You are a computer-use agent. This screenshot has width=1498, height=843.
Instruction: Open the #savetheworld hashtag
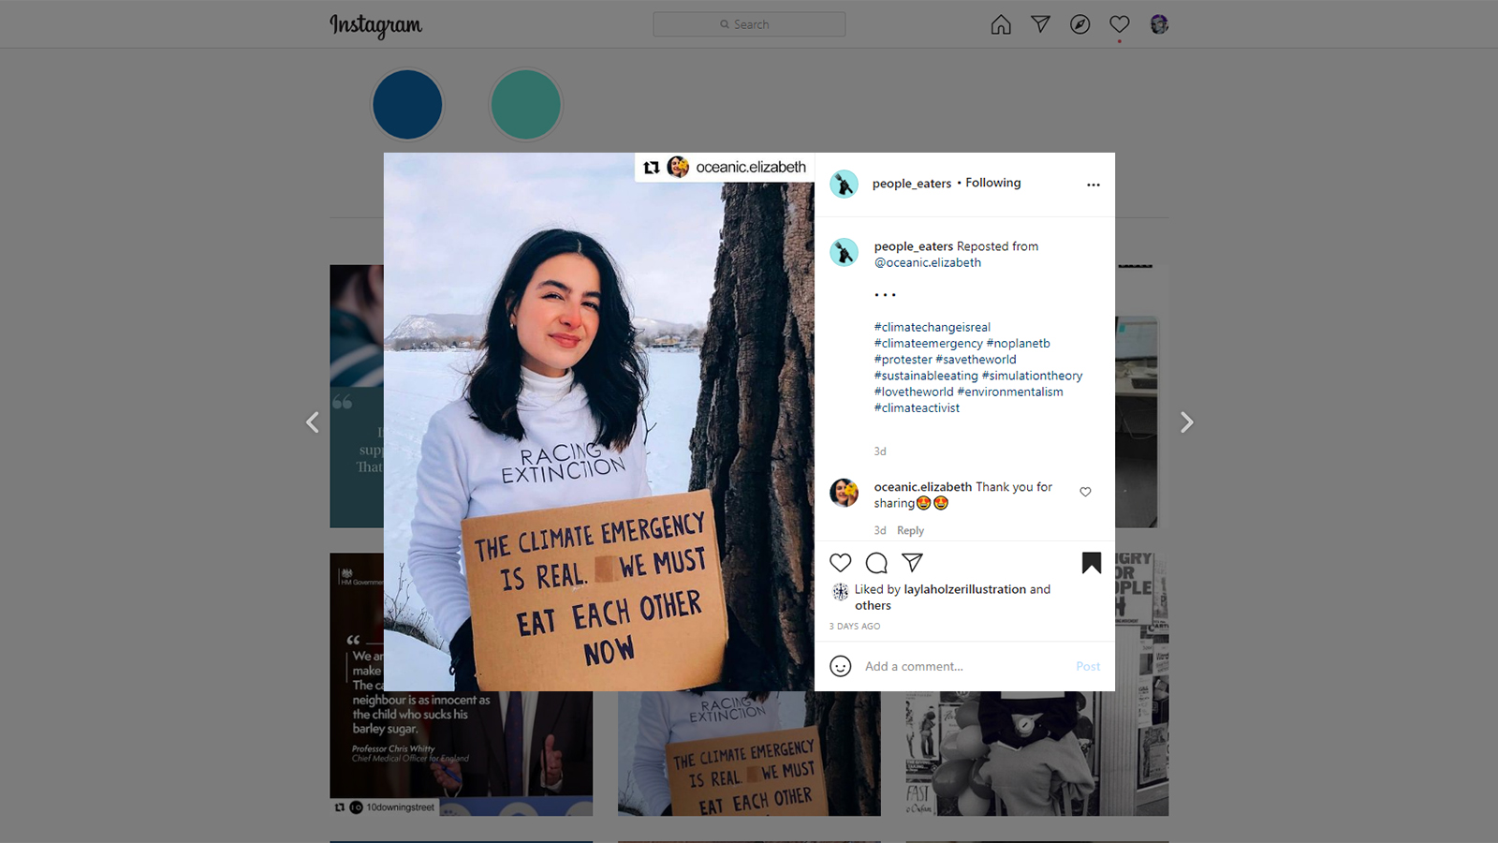pyautogui.click(x=976, y=359)
